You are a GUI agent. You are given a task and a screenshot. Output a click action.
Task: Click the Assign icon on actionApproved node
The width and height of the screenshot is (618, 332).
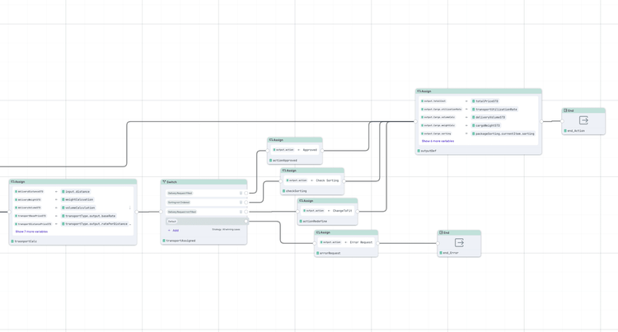[x=270, y=140]
